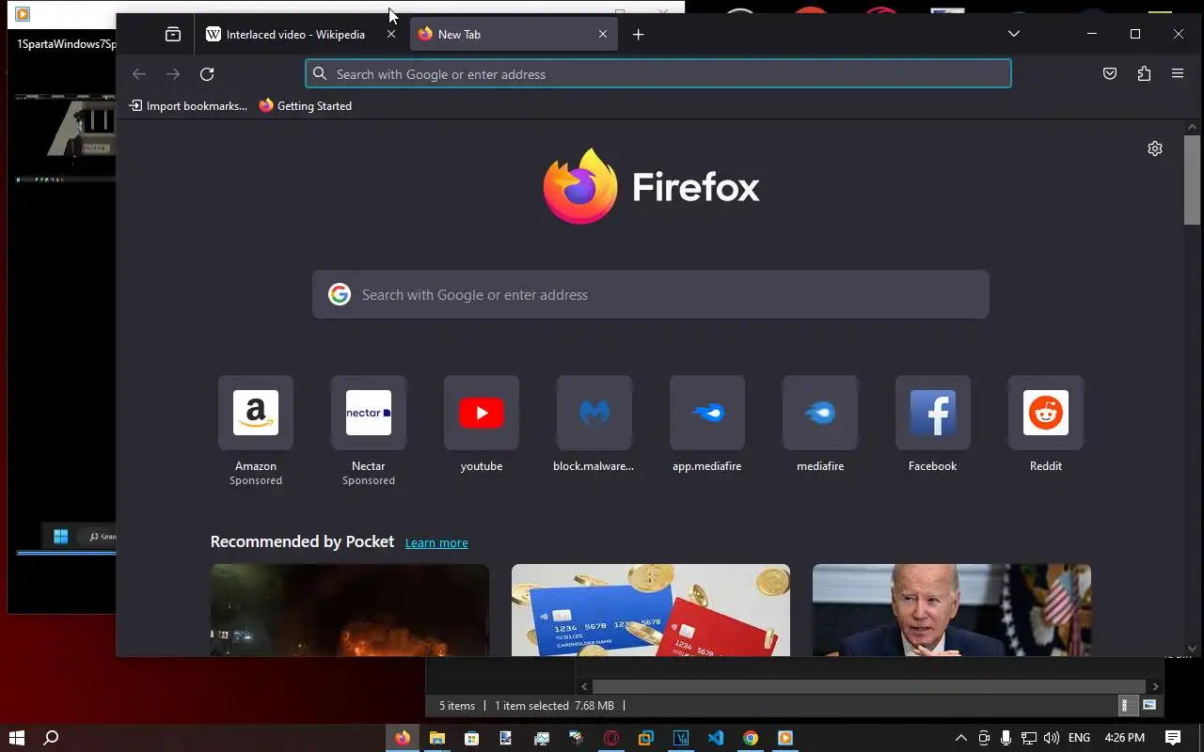The width and height of the screenshot is (1204, 752).
Task: Click ENG input language indicator
Action: point(1080,738)
